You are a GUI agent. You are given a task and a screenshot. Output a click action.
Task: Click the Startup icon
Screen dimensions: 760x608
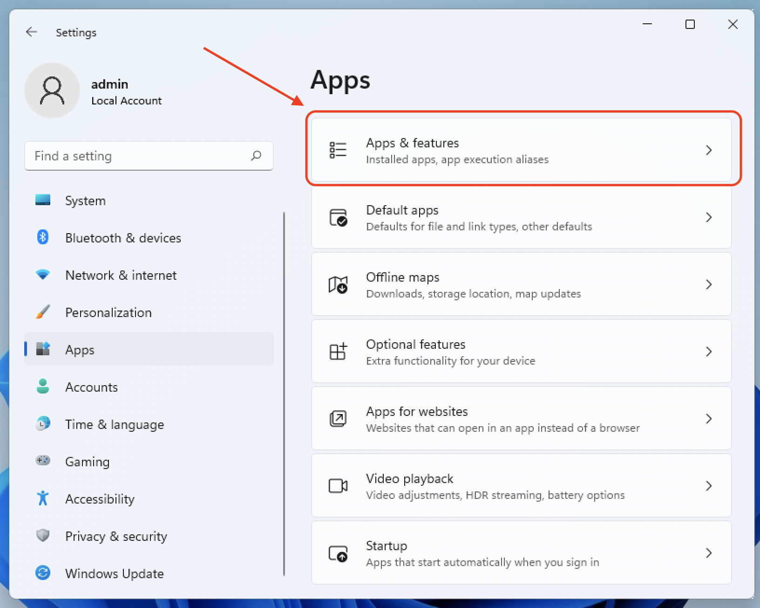coord(338,553)
